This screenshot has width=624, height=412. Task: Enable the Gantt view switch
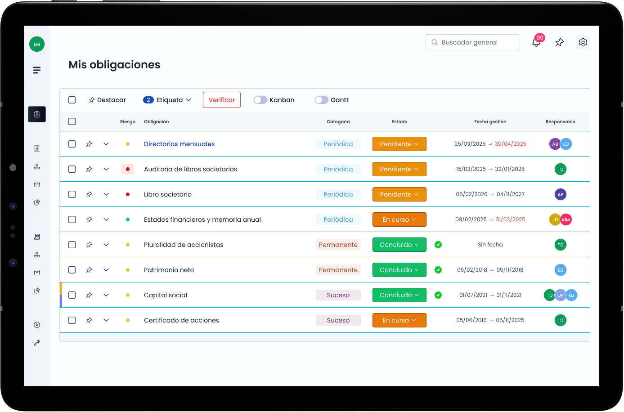pyautogui.click(x=321, y=100)
